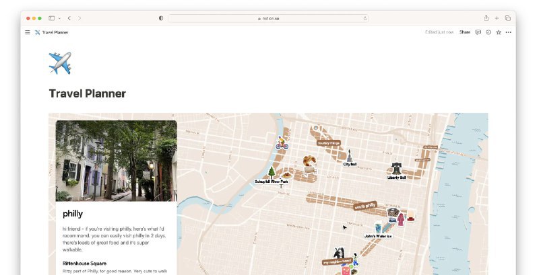Click the Travel Planner breadcrumb title
Screen dimensions: 539x275
[x=55, y=32]
